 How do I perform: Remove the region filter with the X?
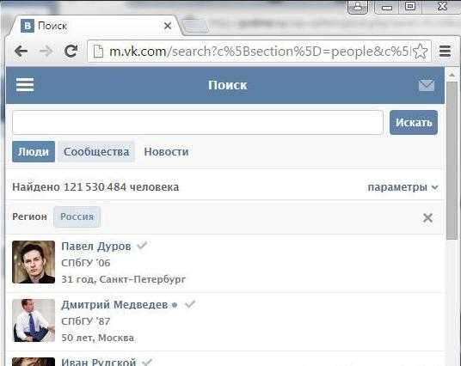[x=427, y=217]
